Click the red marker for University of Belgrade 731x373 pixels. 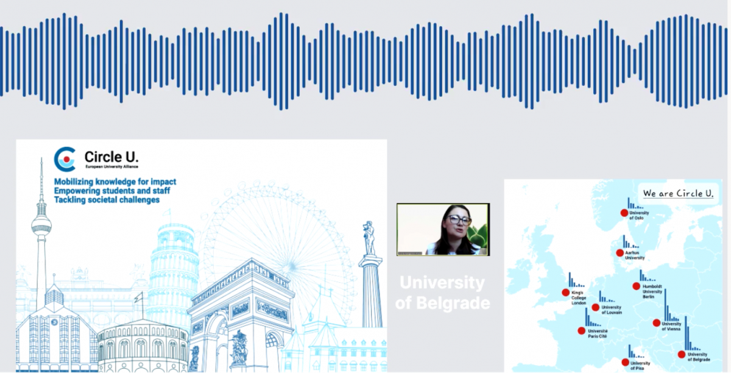point(681,354)
